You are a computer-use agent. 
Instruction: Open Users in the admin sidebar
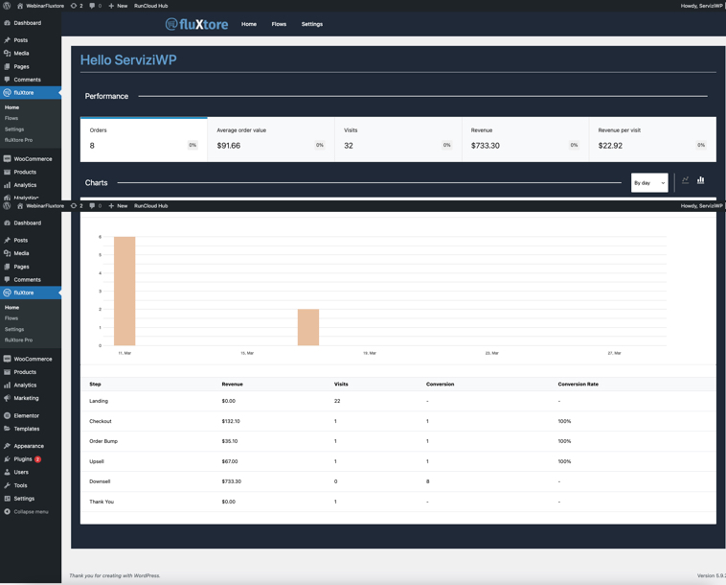coord(21,472)
